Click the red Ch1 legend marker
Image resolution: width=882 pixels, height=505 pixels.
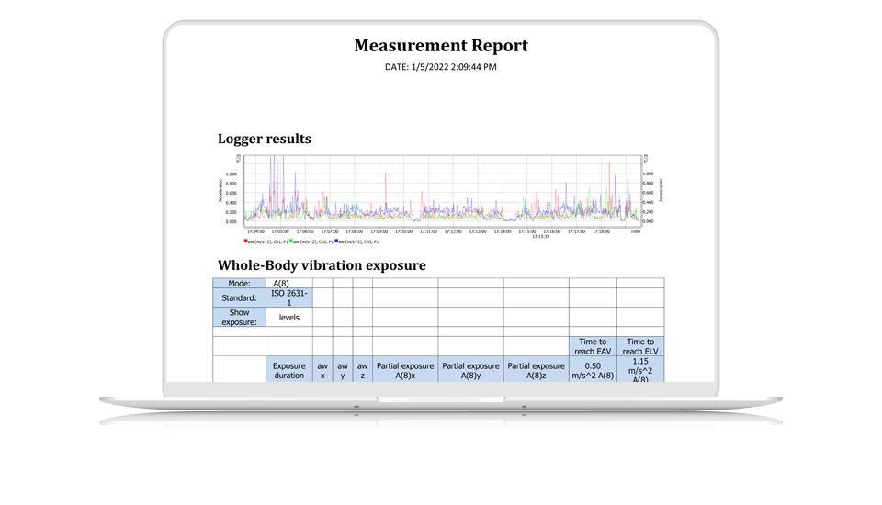(246, 241)
